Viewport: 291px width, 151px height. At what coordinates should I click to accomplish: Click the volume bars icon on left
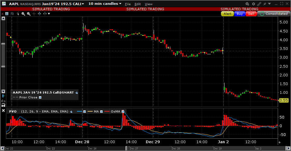tap(3, 101)
